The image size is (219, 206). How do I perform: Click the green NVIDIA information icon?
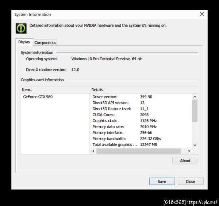click(21, 28)
